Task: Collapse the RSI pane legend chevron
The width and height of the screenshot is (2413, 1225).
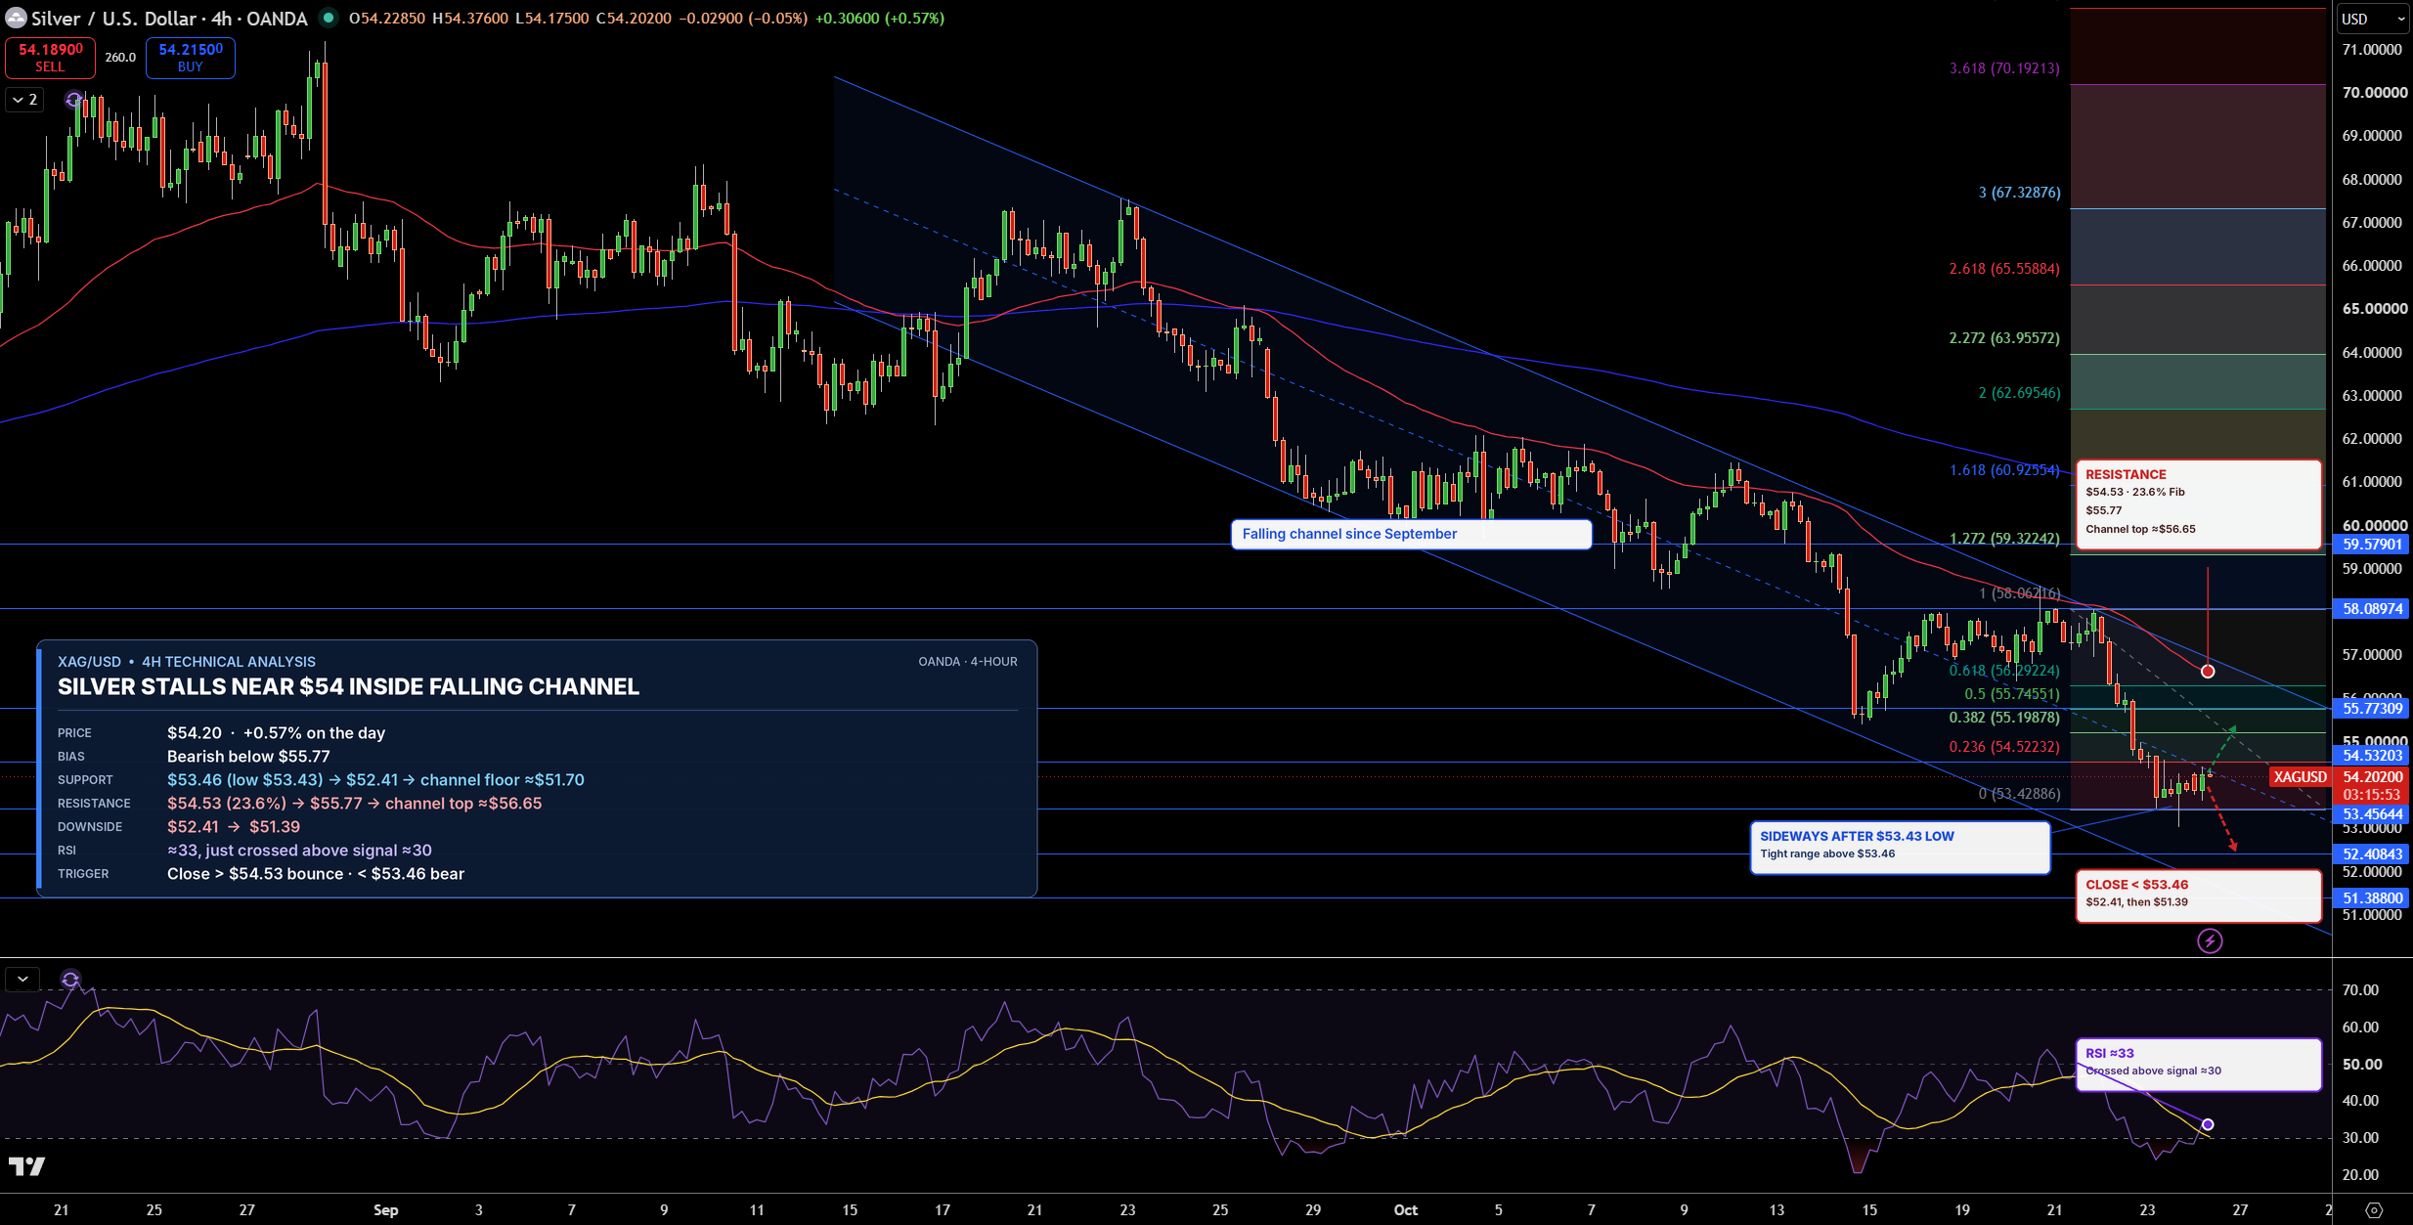Action: [22, 979]
